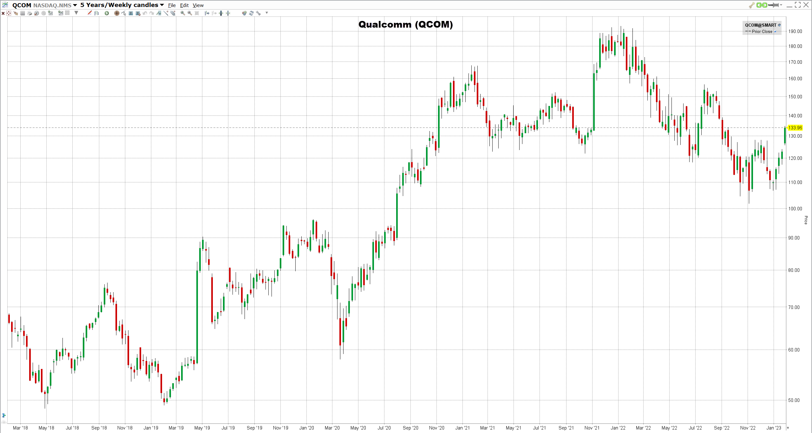Click the blue expand arrow at bottom left
Viewport: 812px width, 433px height.
click(4, 415)
